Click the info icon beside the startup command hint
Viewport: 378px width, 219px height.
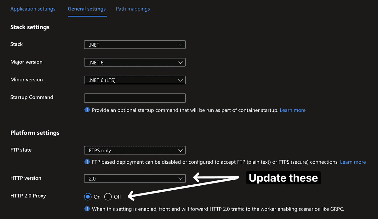point(87,110)
